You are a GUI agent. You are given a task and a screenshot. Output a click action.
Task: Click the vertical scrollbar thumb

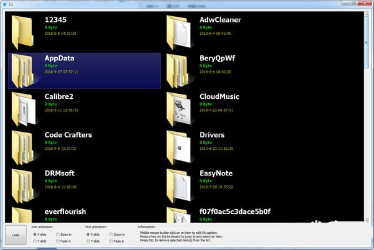click(x=367, y=42)
